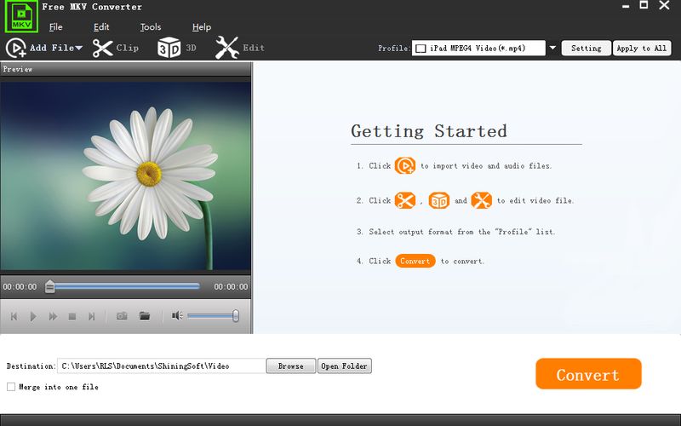Click the Browse button for destination
Viewport: 681px width, 426px height.
pos(290,366)
